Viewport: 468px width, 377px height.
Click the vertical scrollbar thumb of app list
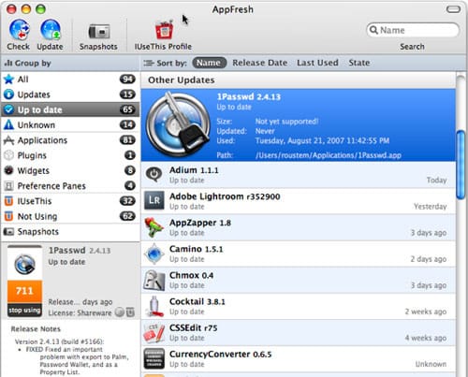click(461, 165)
